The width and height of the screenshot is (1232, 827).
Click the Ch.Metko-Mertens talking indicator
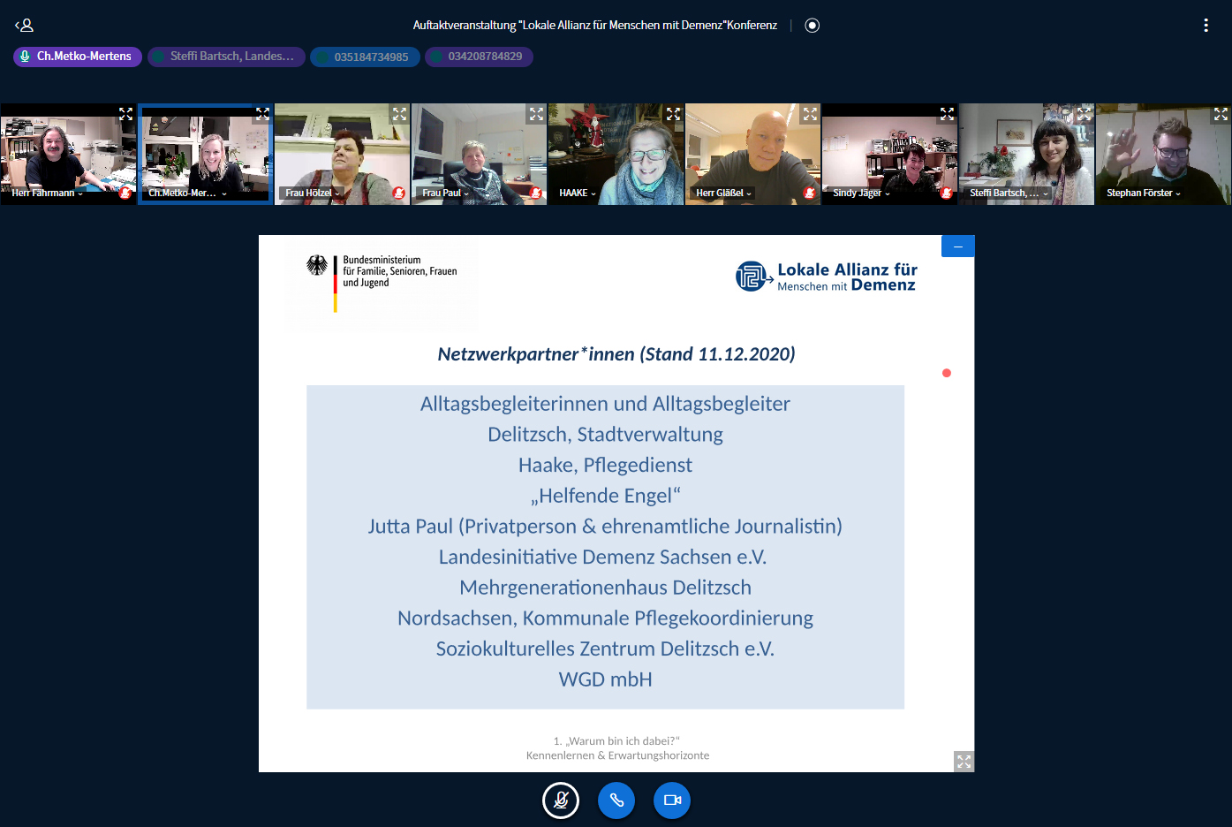pos(78,57)
